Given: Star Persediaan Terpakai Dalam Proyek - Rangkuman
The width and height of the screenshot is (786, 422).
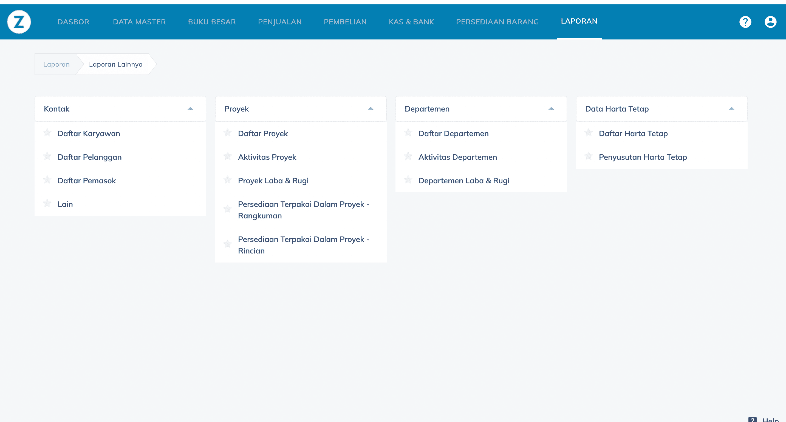Looking at the screenshot, I should tap(228, 209).
